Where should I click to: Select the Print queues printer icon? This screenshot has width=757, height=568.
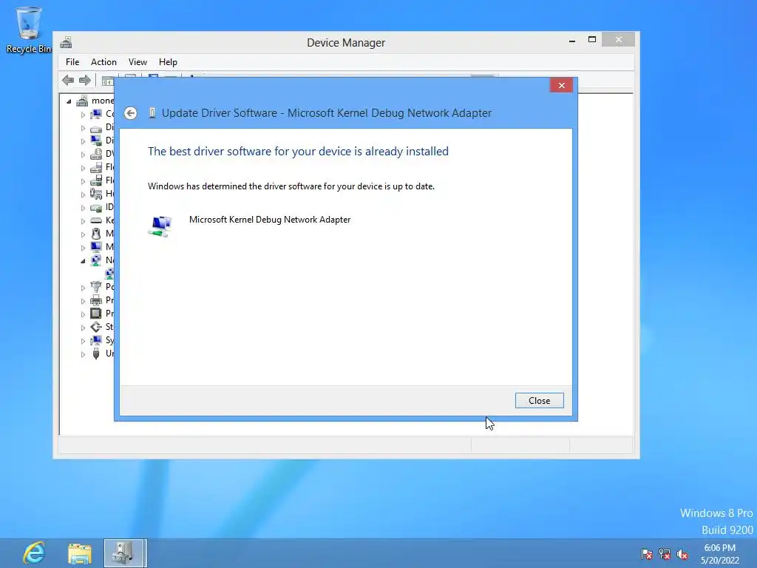[97, 300]
